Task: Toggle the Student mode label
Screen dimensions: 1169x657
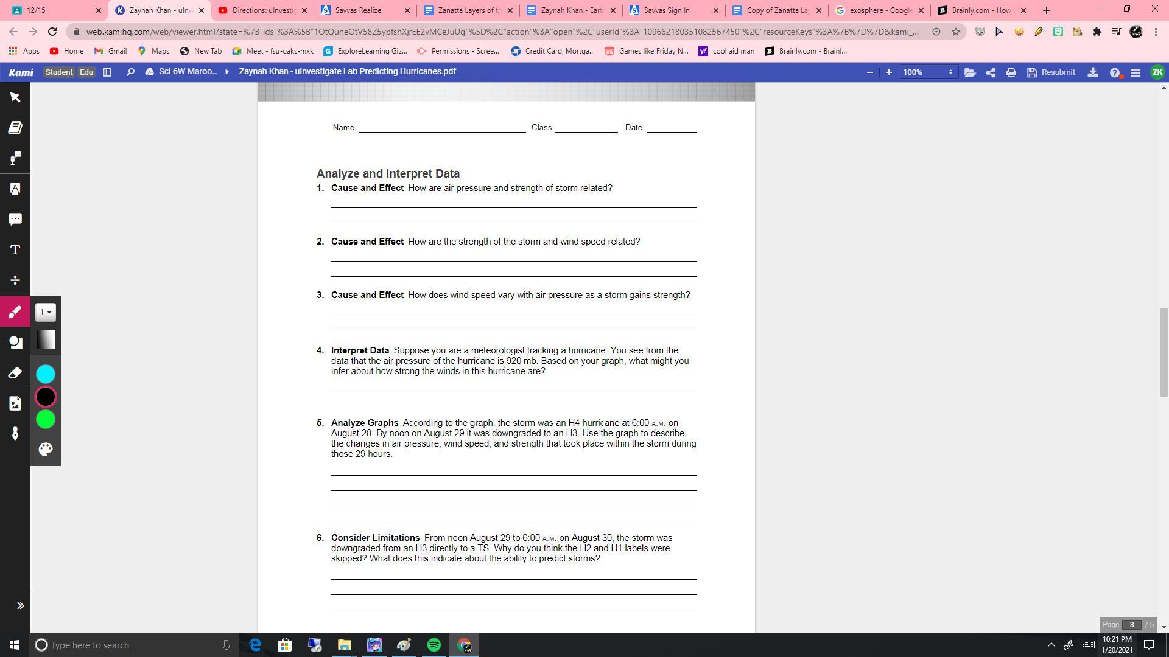Action: click(58, 72)
